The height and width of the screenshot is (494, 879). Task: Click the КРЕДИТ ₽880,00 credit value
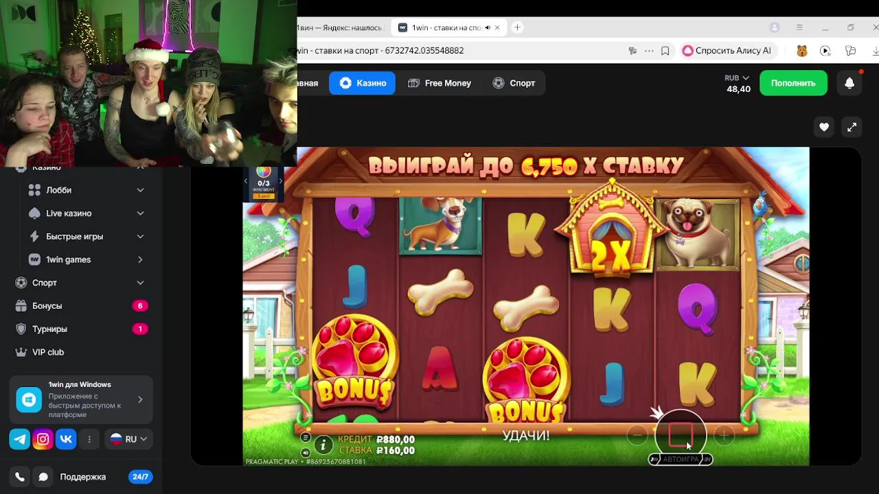[x=376, y=440]
